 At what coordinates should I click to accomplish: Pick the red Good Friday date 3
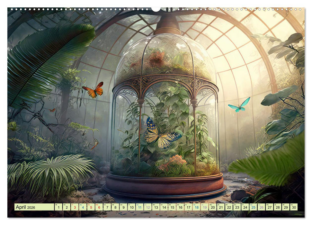pos(75,207)
